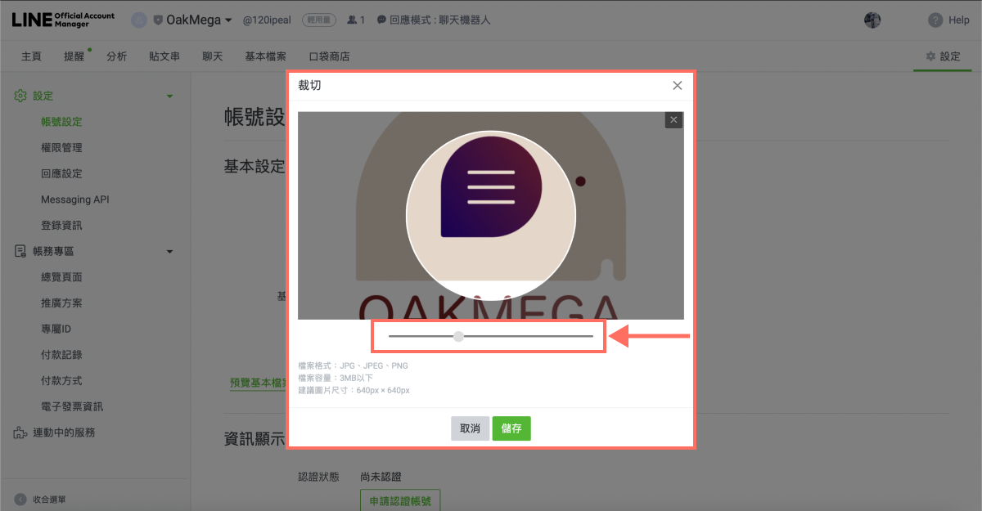The width and height of the screenshot is (982, 511).
Task: Click the 連動中的服務 puzzle icon
Action: click(20, 433)
